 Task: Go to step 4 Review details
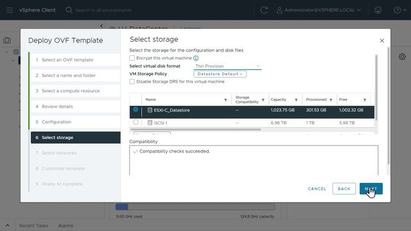(x=75, y=107)
